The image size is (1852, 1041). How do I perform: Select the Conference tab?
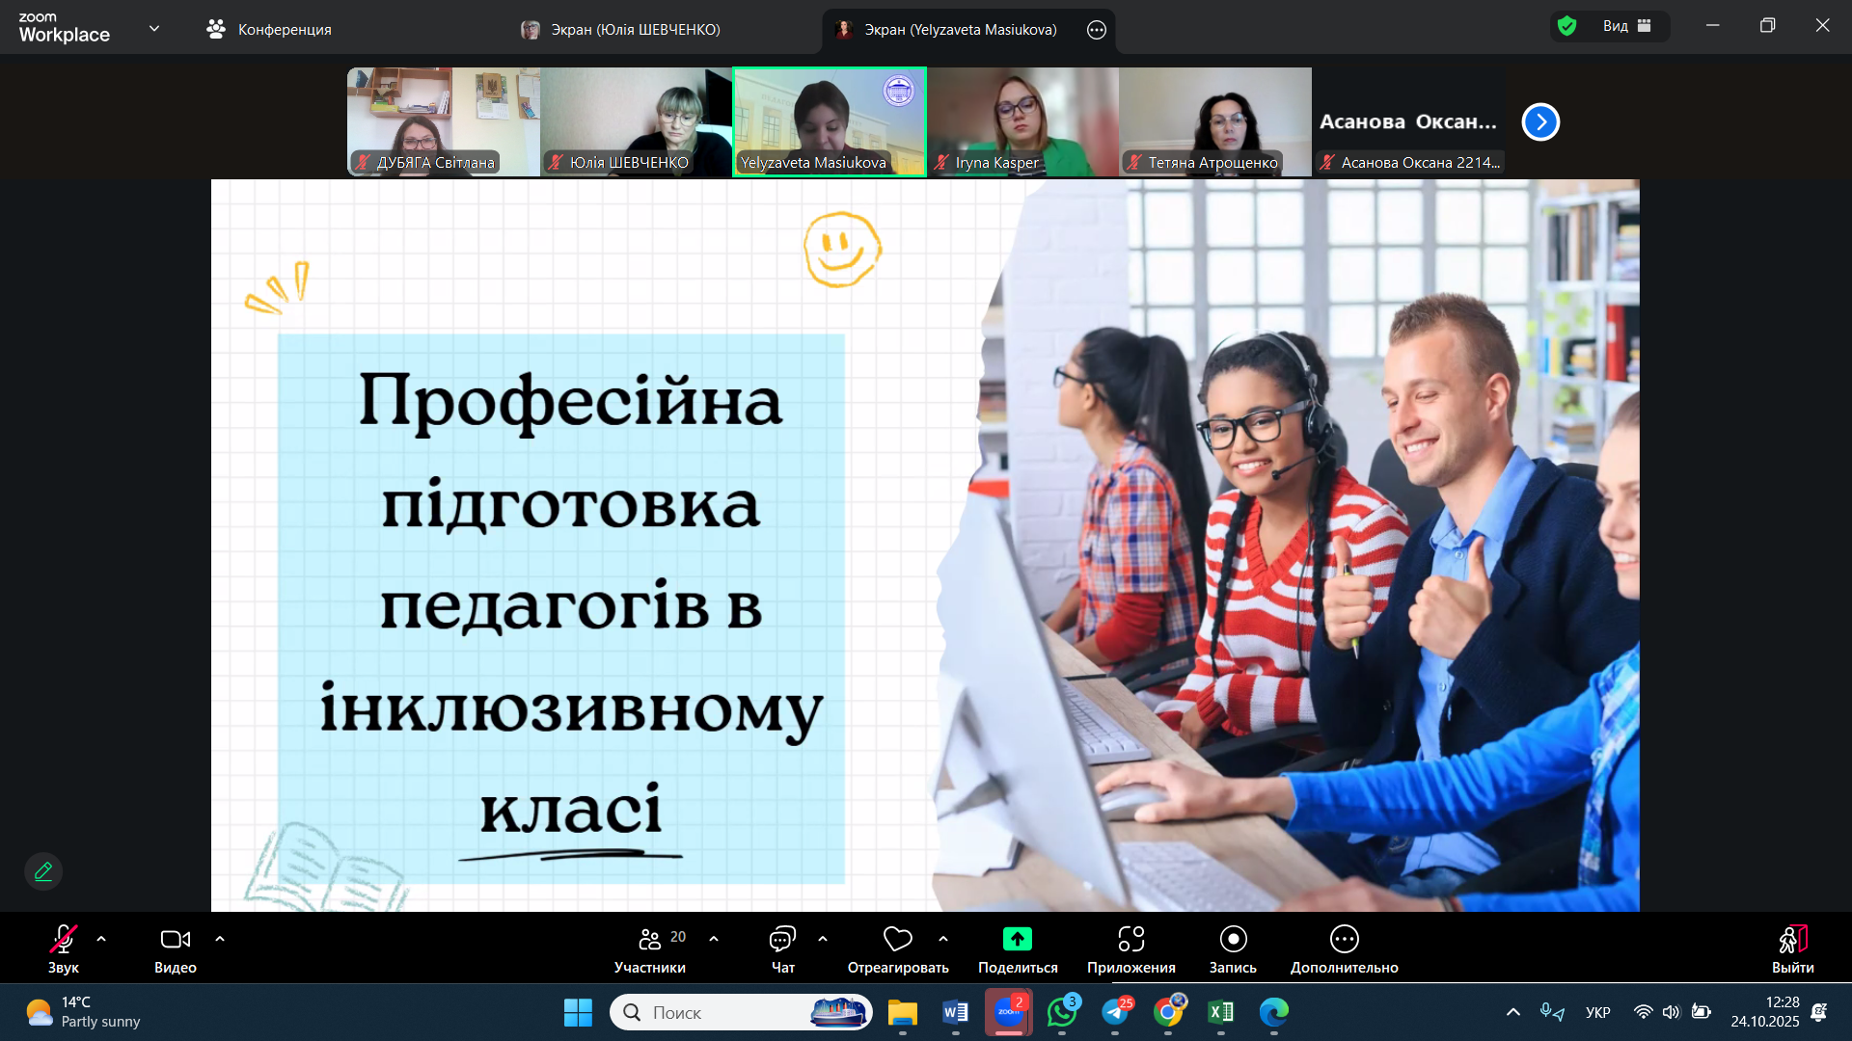(x=269, y=30)
